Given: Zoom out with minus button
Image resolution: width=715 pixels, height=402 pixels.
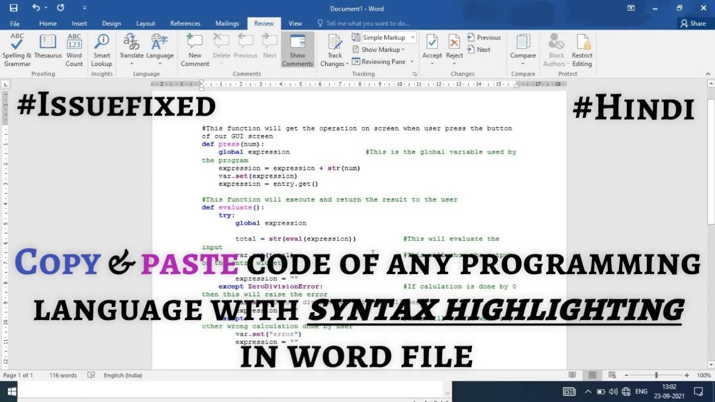Looking at the screenshot, I should tap(627, 376).
